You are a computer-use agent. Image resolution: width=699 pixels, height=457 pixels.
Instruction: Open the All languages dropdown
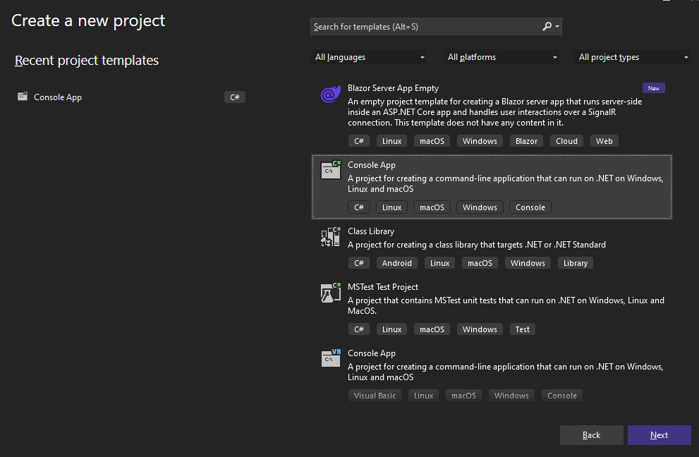370,57
